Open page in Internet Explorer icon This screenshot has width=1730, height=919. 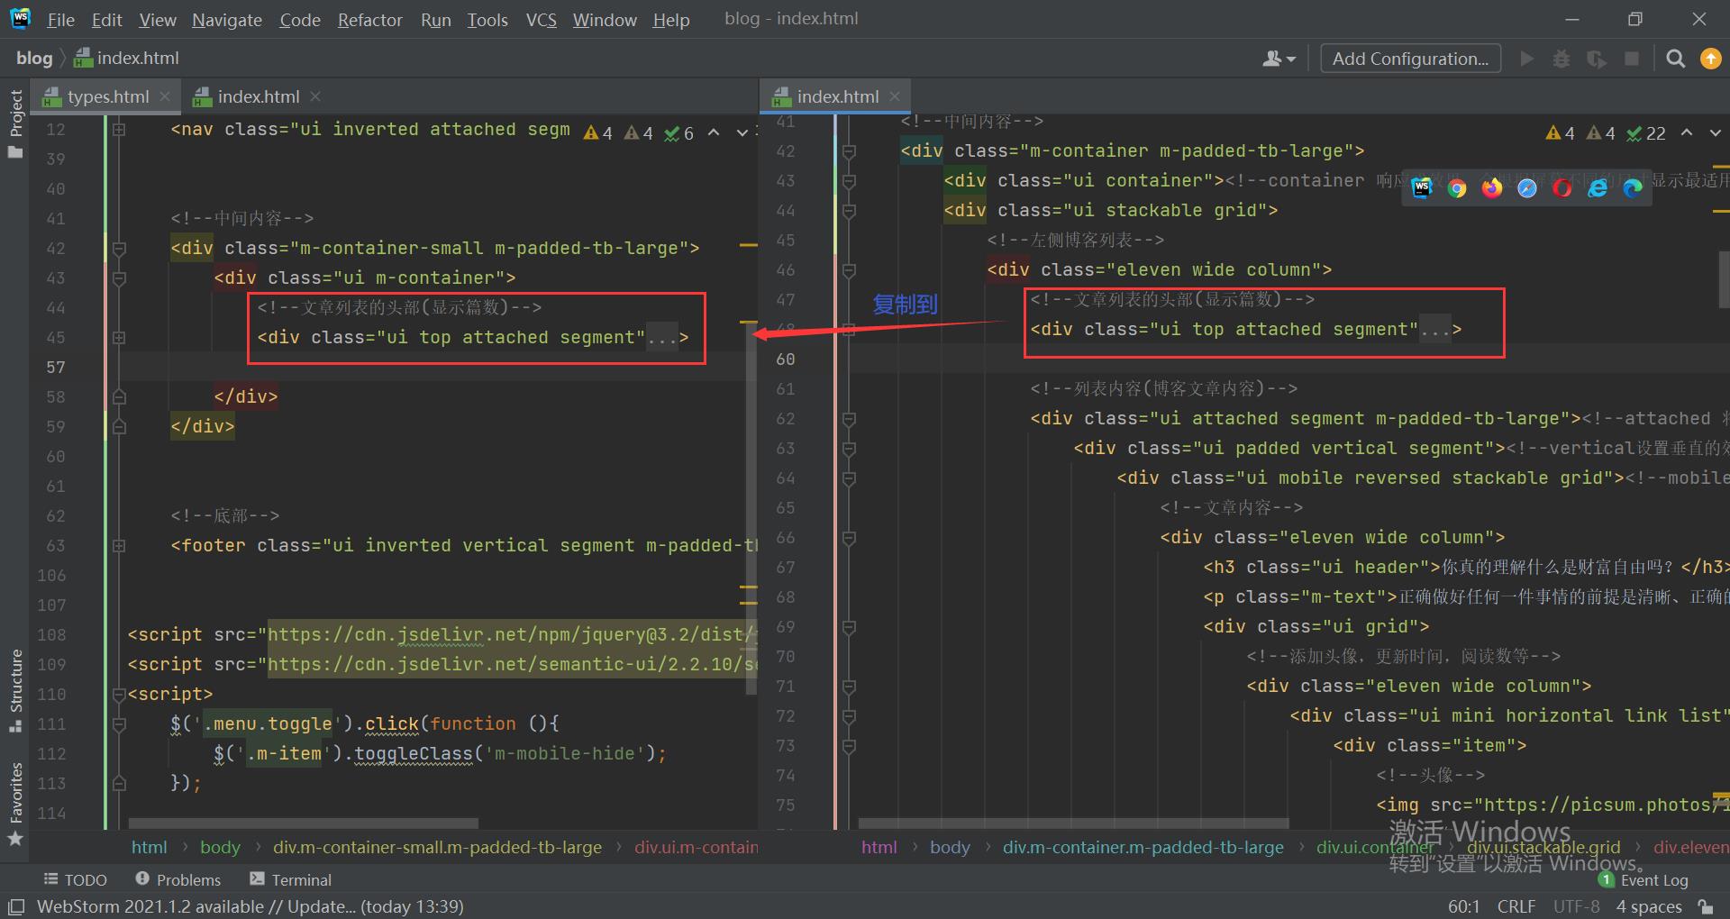pyautogui.click(x=1598, y=187)
